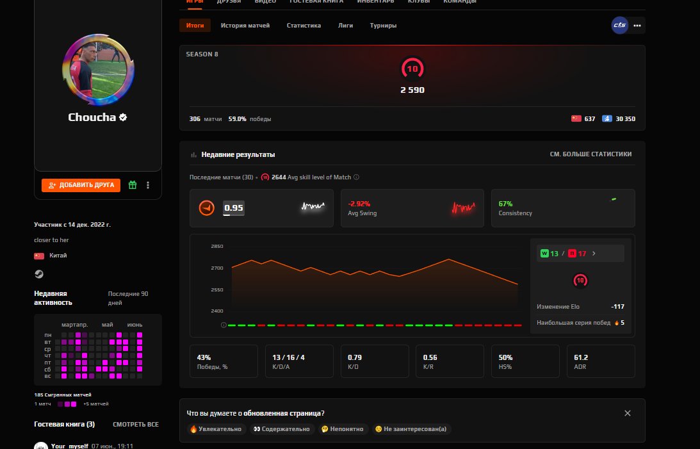Open the ДРУЗЬЯ top navigation tab
This screenshot has height=449, width=700.
(229, 2)
